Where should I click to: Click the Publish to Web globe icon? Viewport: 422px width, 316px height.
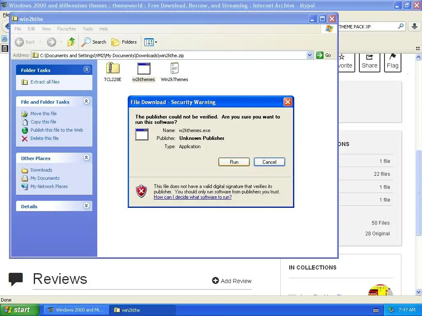[25, 130]
